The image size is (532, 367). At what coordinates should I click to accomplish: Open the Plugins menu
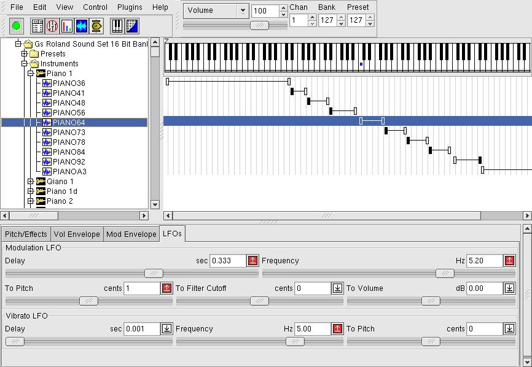click(130, 7)
